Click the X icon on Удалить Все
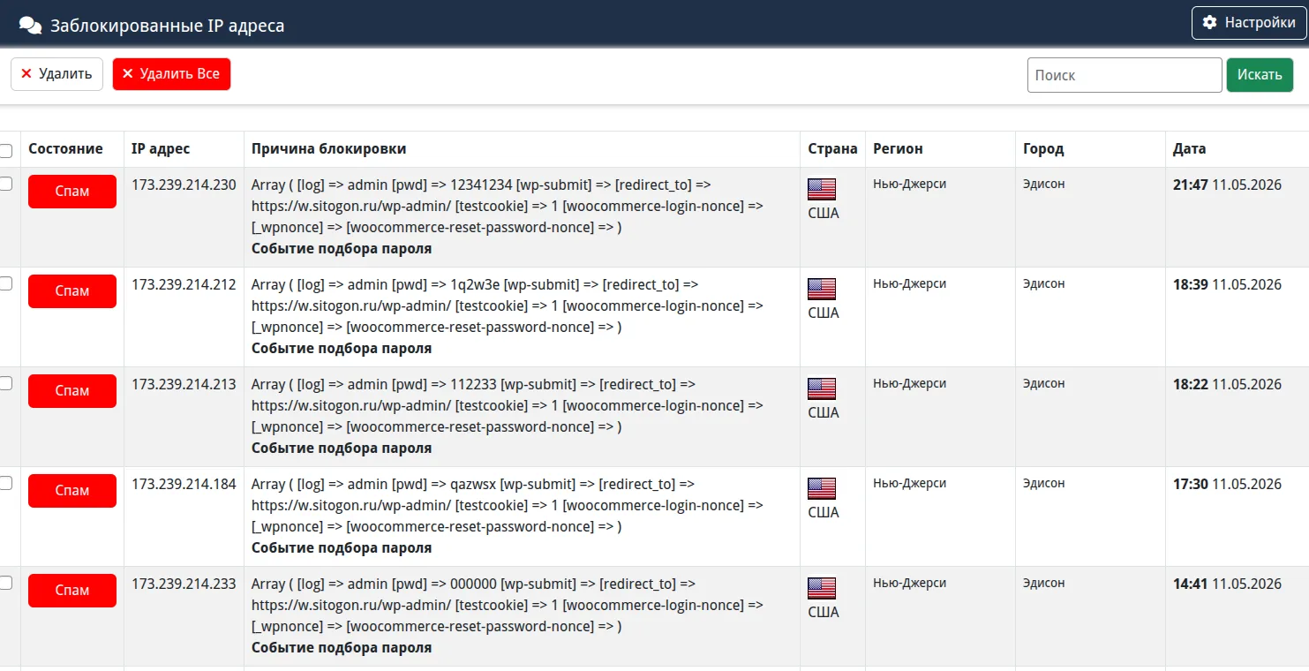 (127, 74)
